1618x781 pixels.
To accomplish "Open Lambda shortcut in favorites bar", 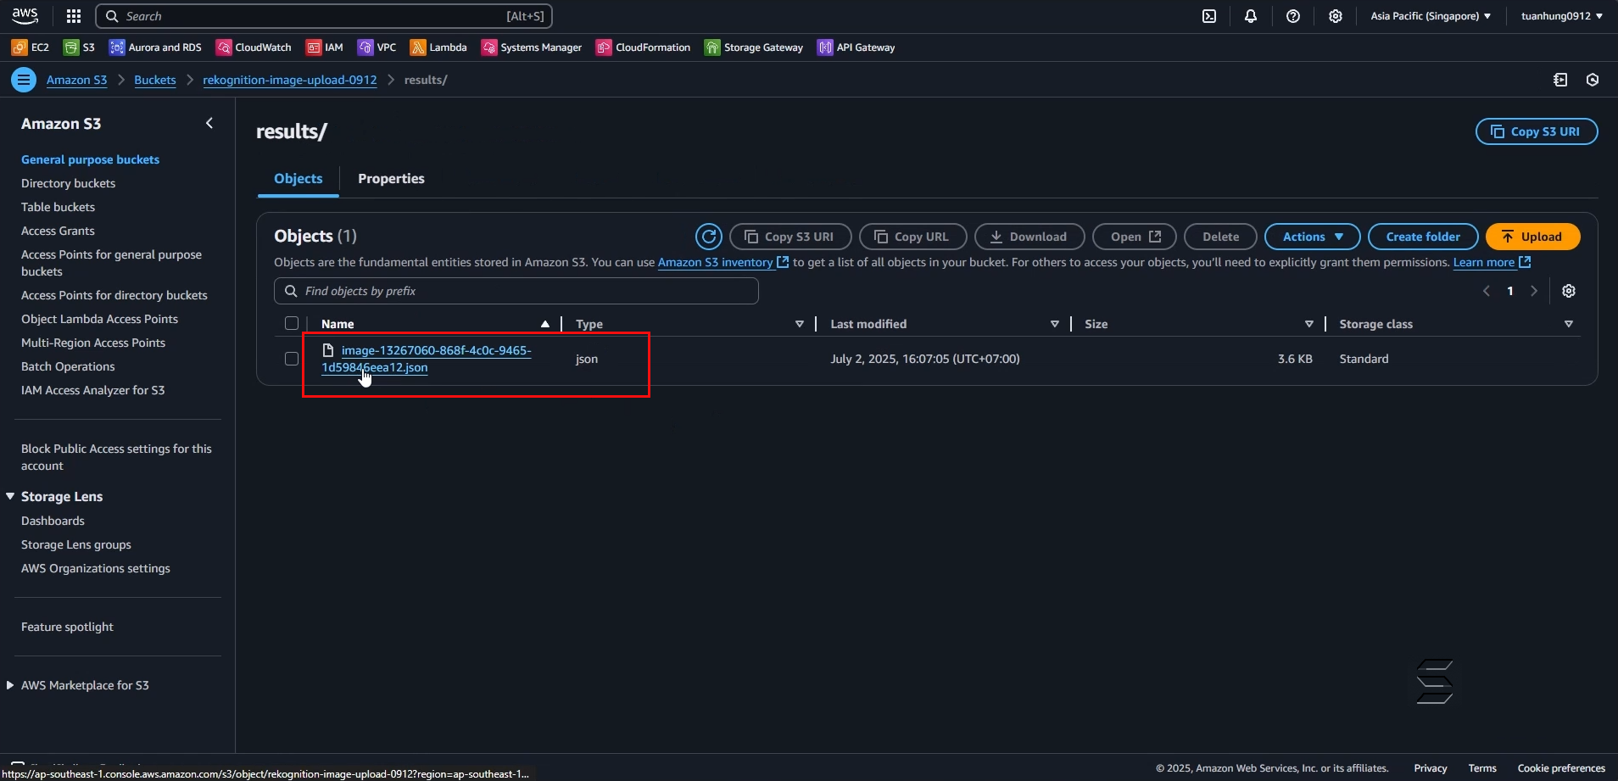I will 438,47.
